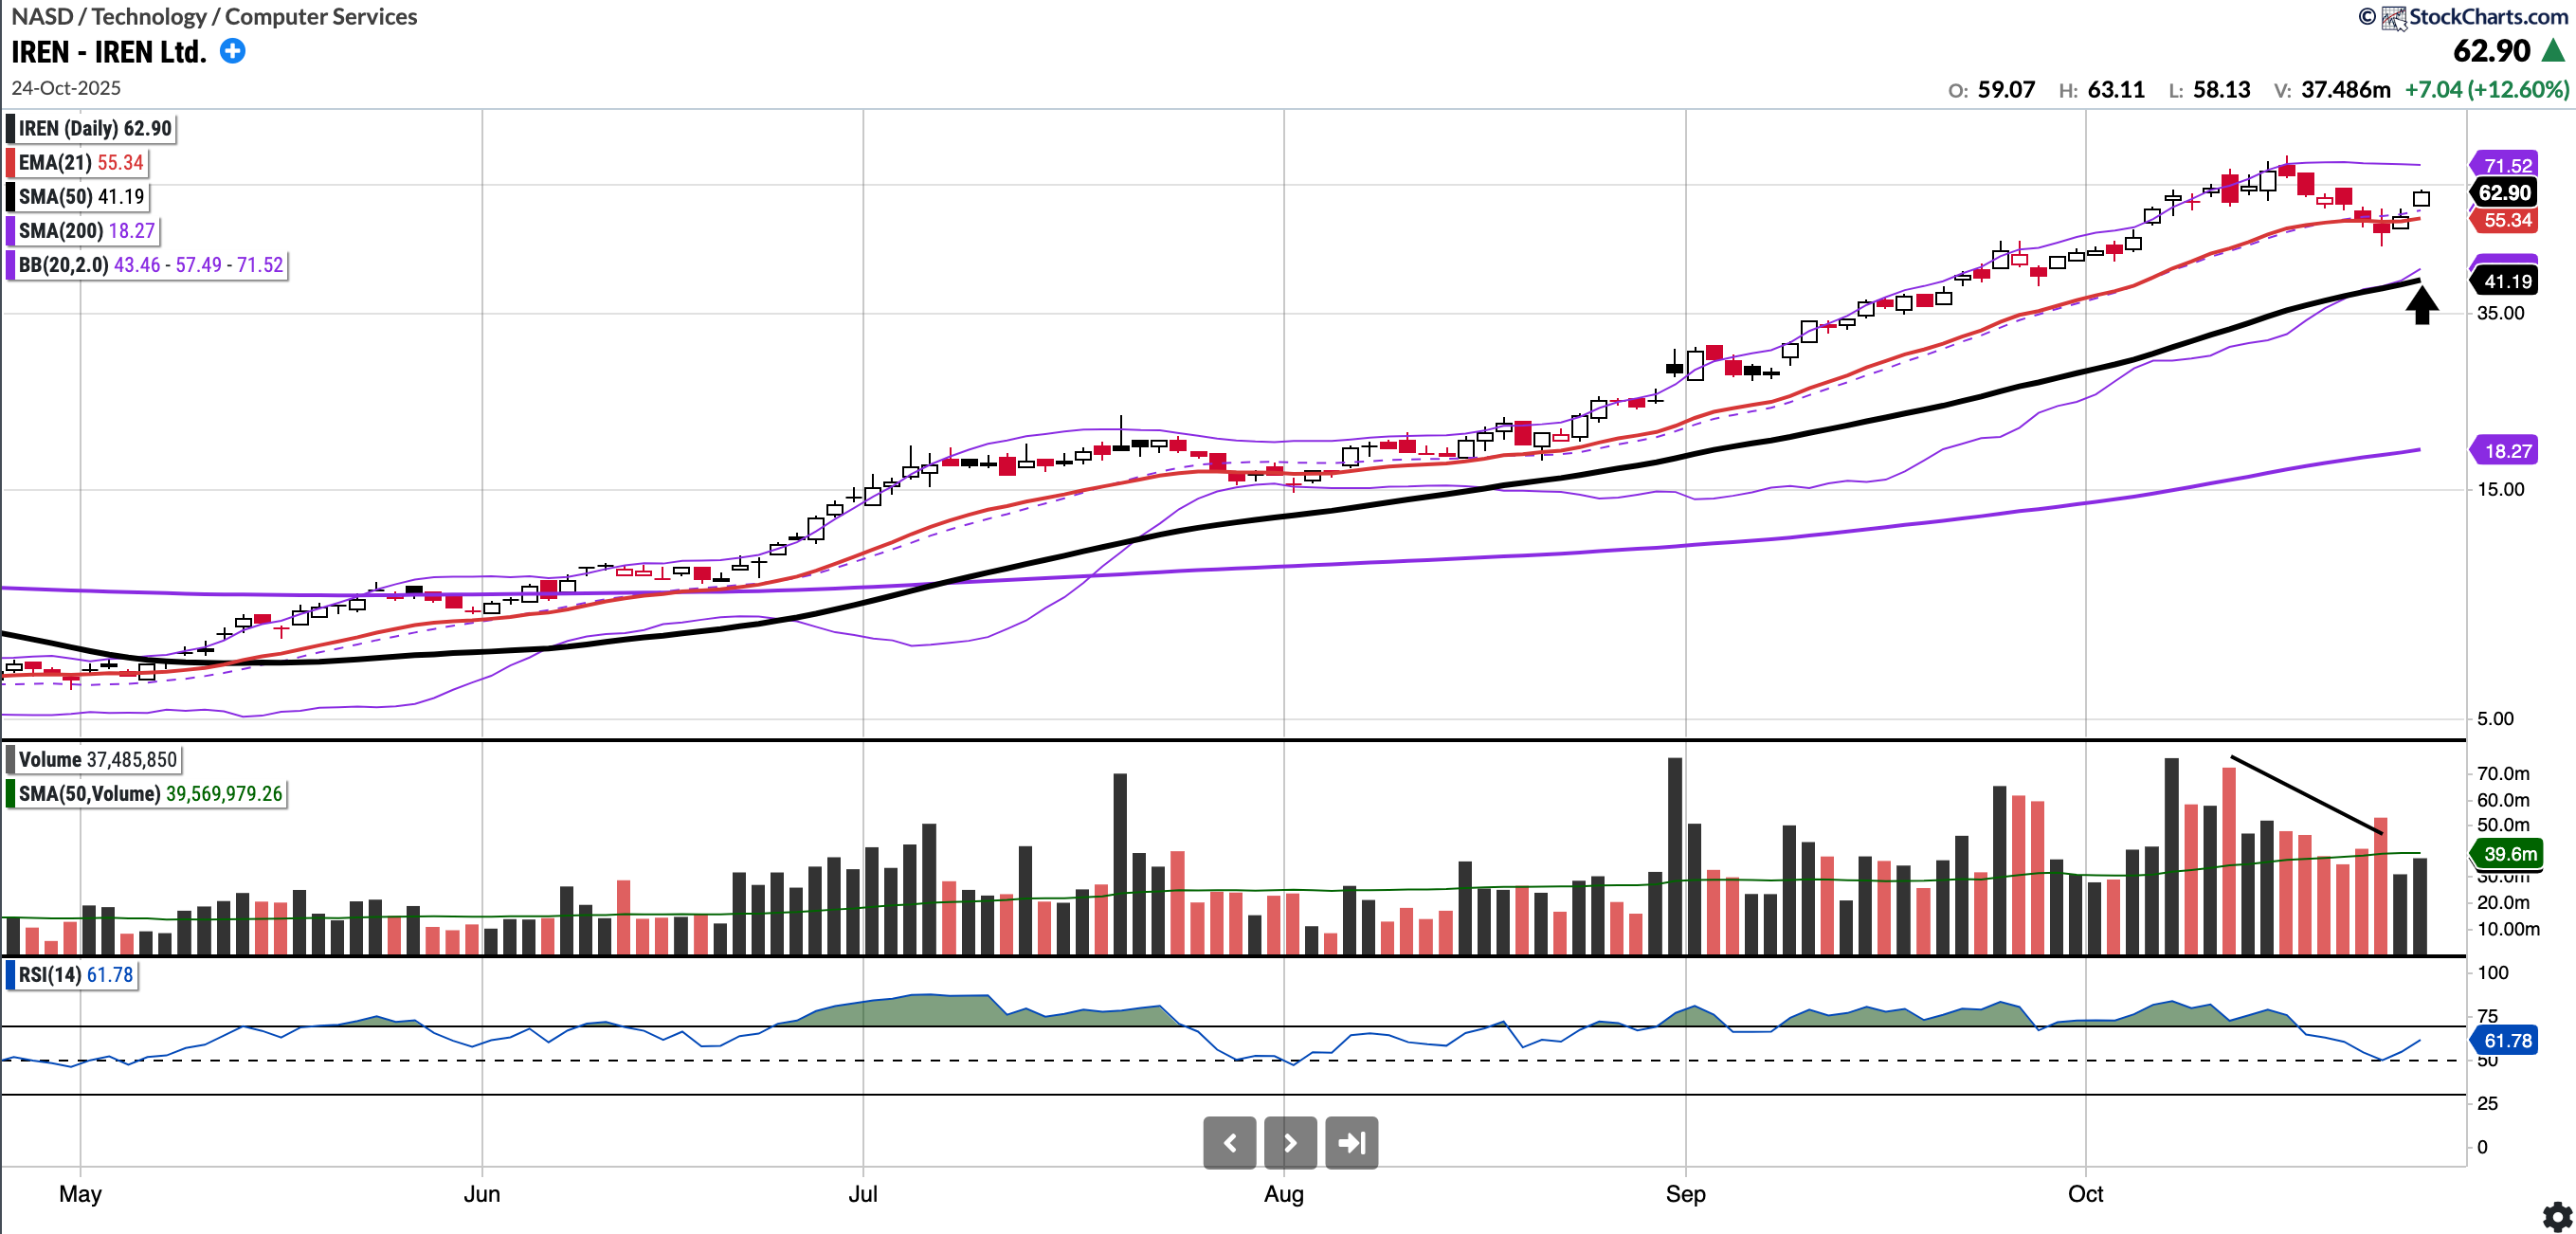Click the 61.78 RSI value tag
2576x1234 pixels.
[x=2507, y=1040]
